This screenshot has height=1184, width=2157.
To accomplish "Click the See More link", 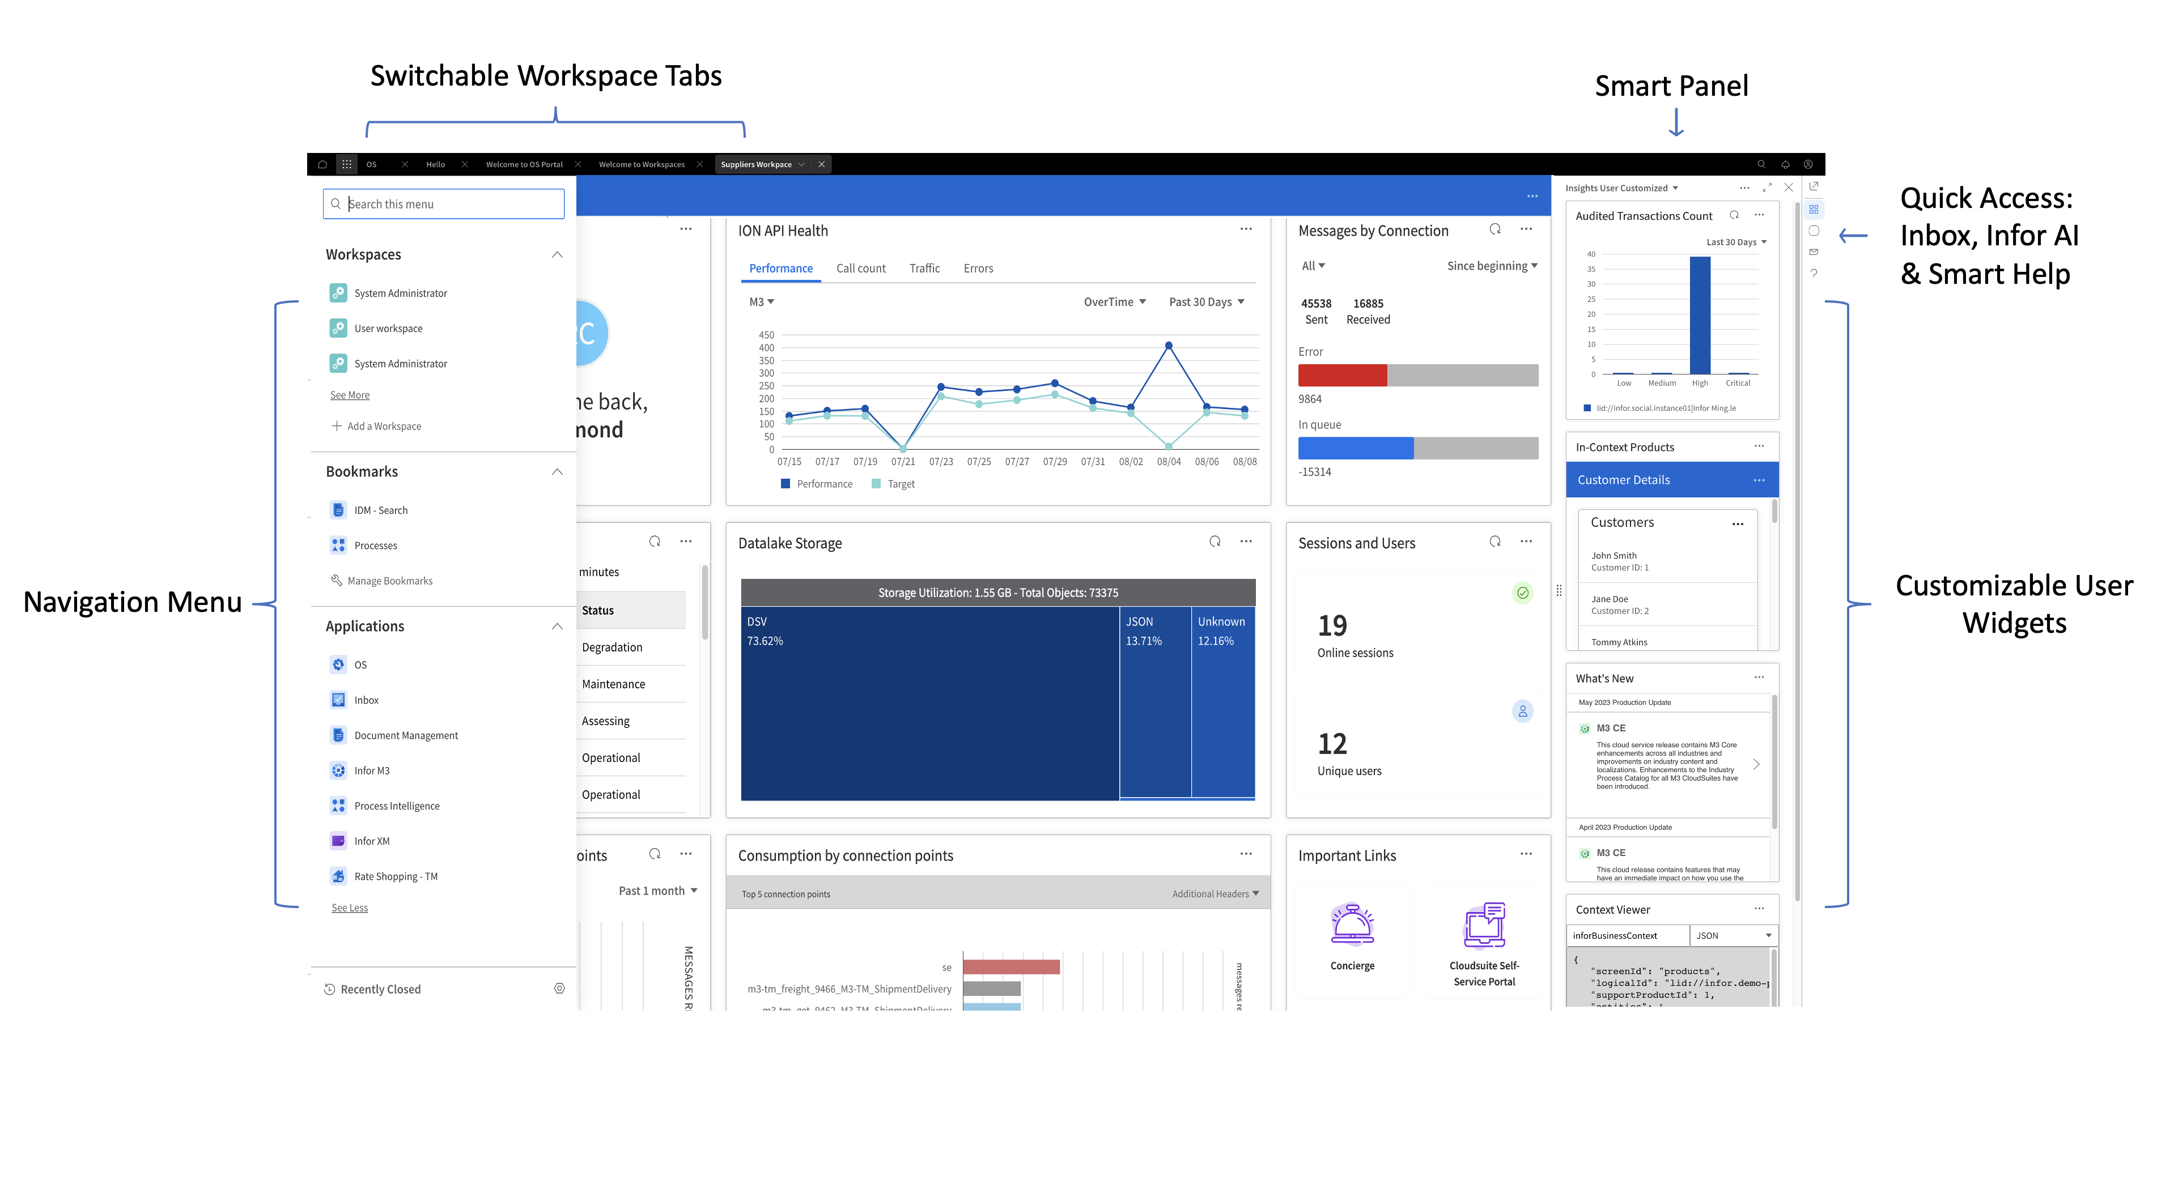I will coord(349,395).
